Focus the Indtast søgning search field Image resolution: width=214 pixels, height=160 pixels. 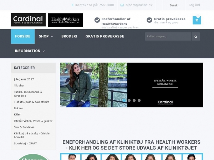168,37
